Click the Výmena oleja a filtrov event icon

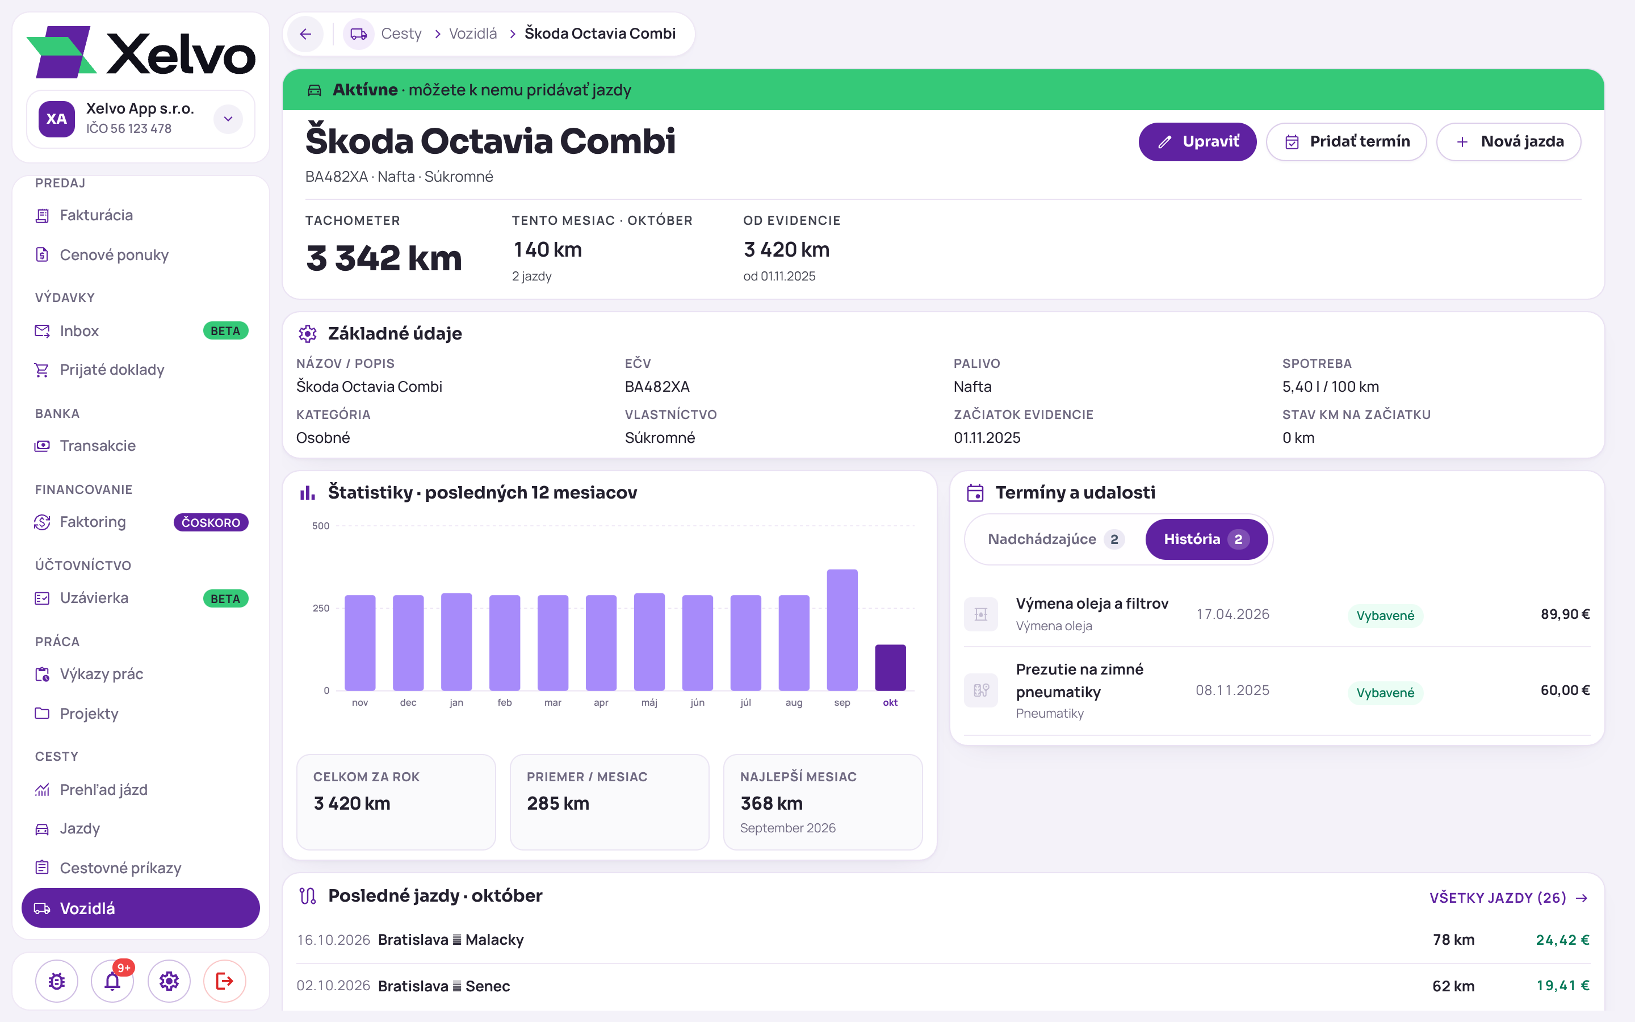click(x=981, y=614)
